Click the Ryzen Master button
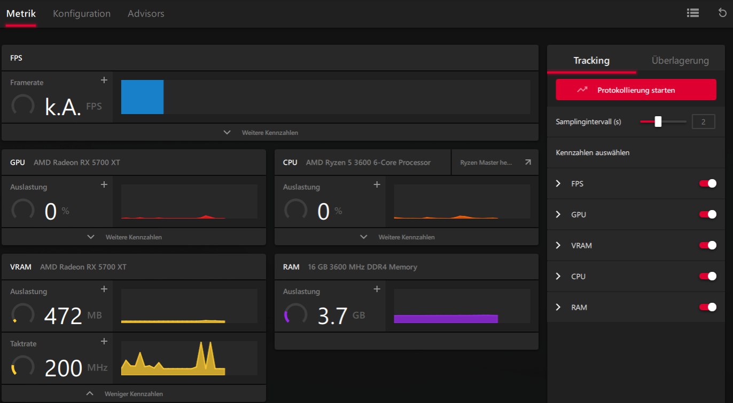The width and height of the screenshot is (733, 403). (x=495, y=163)
